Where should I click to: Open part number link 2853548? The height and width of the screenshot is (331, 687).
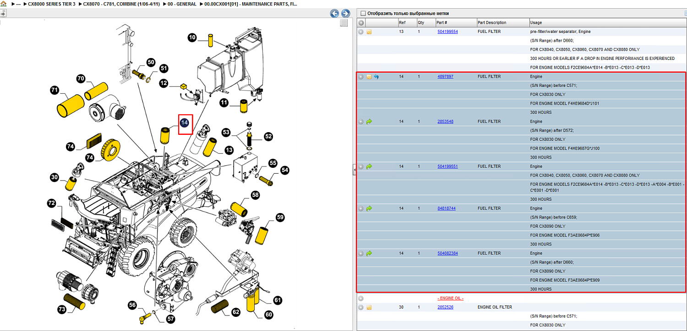pos(445,122)
